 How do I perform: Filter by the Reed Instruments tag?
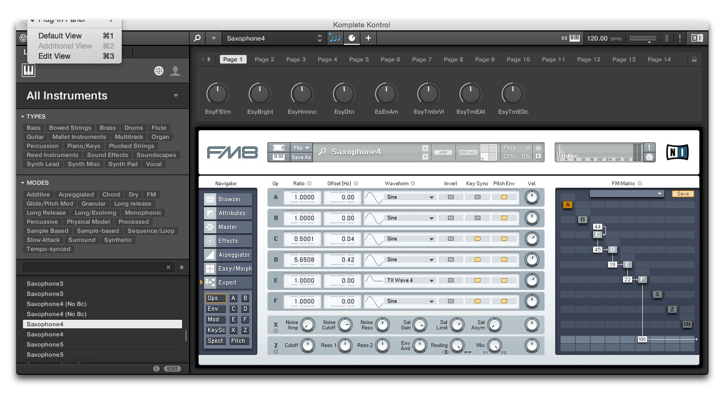coord(53,155)
